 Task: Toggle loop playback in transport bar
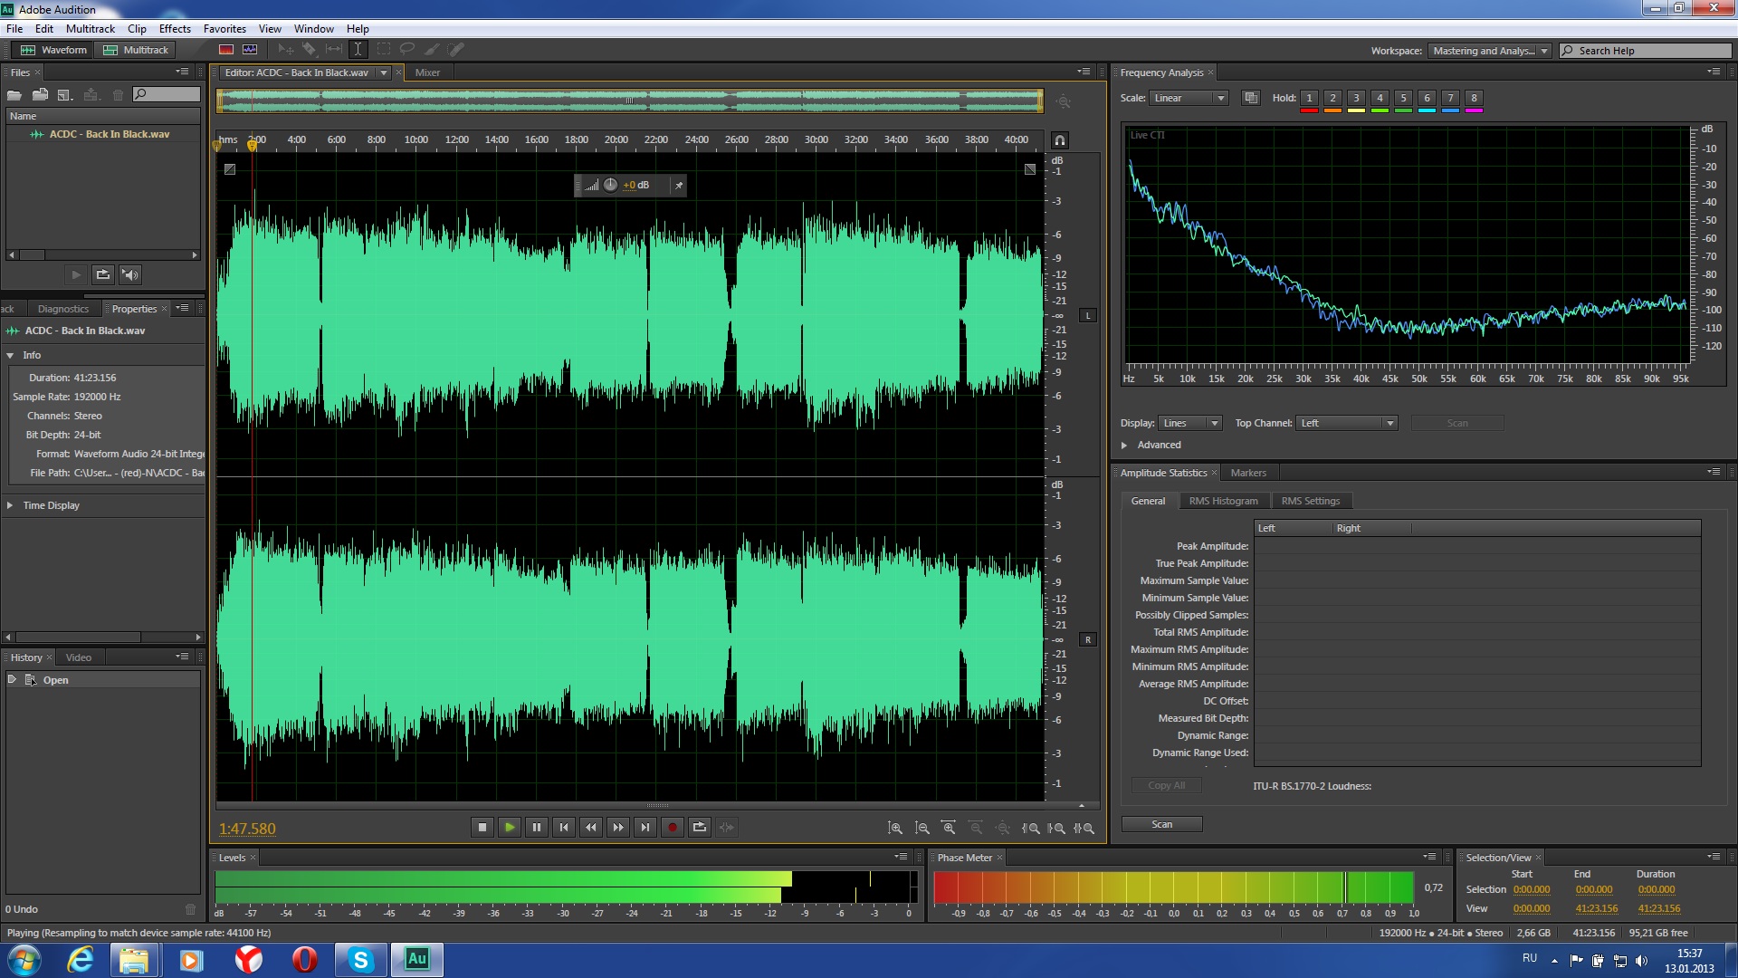tap(700, 827)
